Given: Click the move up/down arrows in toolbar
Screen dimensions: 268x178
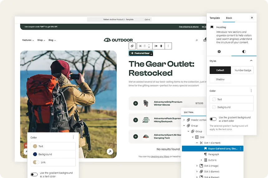Looking at the screenshot, I should pyautogui.click(x=149, y=46).
